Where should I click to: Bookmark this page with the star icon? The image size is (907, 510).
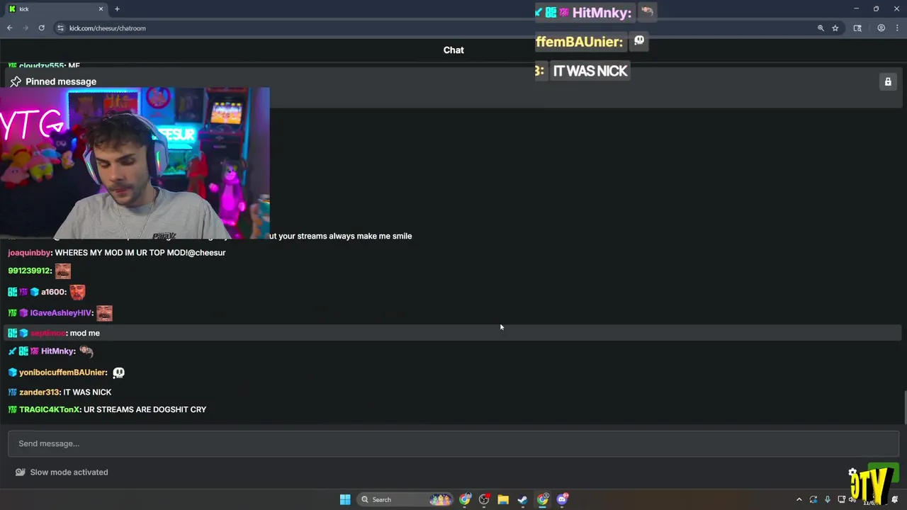pos(835,28)
